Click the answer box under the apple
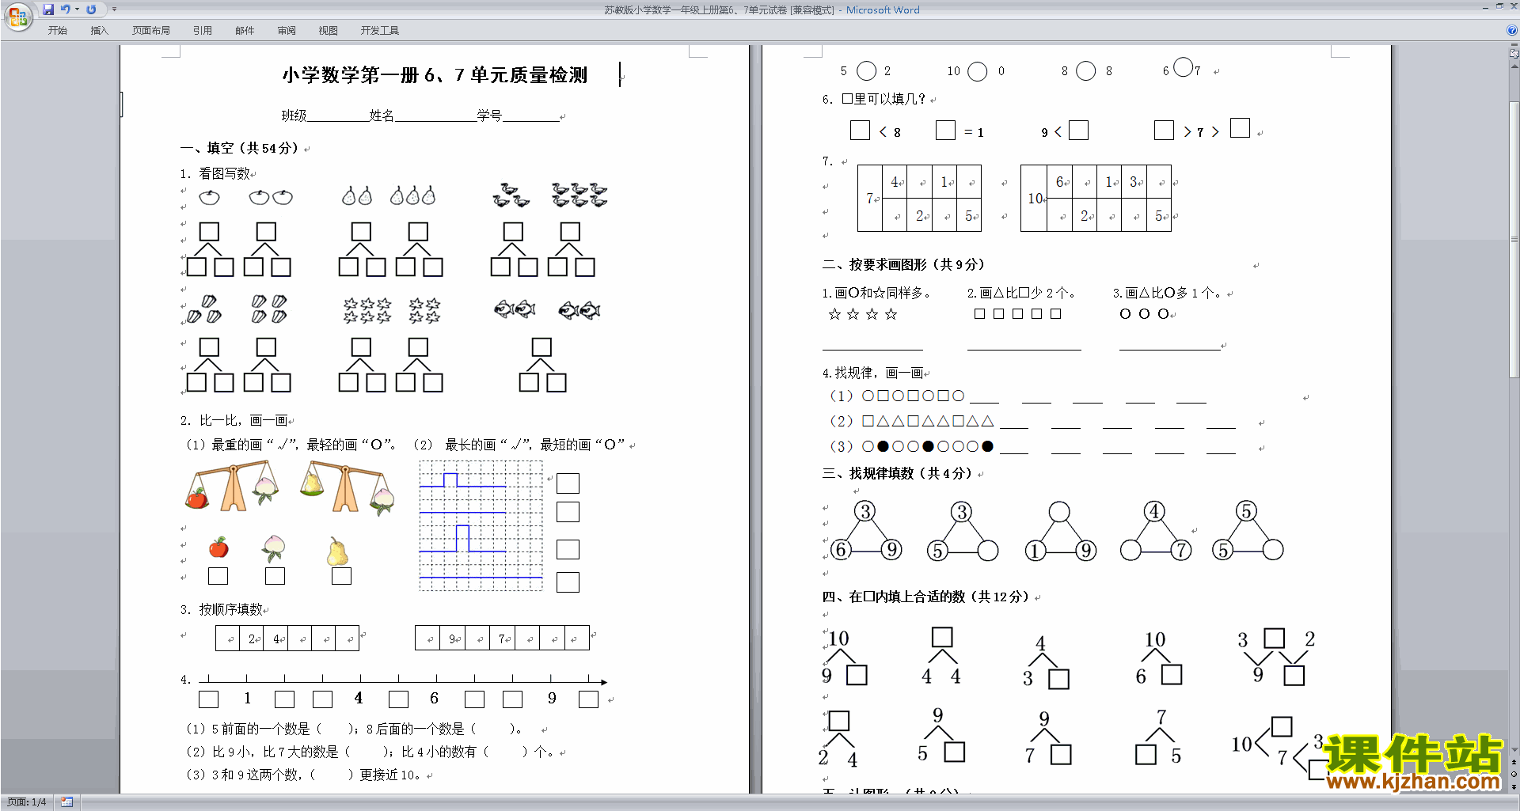 [218, 576]
